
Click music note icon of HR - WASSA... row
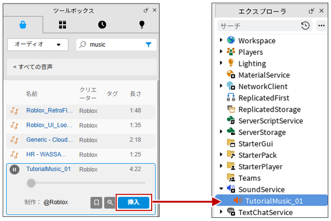coord(14,155)
